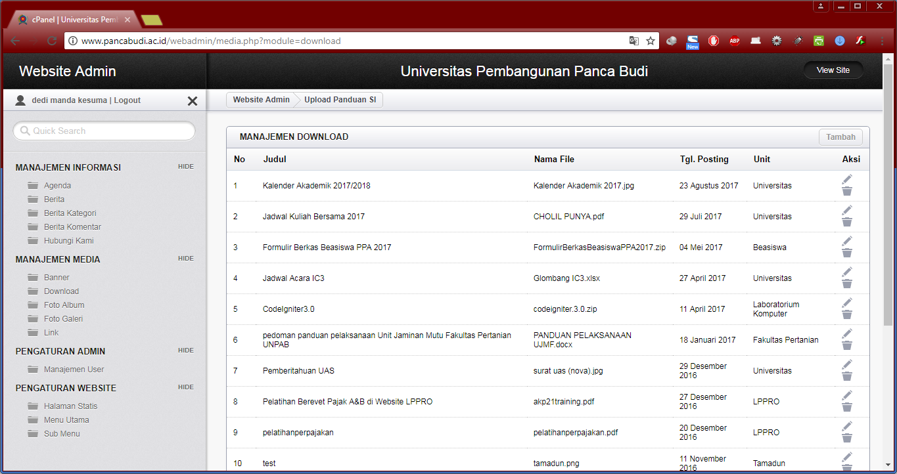Open the Download menu item in sidebar
This screenshot has width=897, height=474.
coord(61,291)
